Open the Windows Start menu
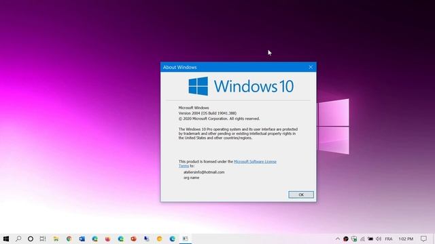Screen dimensions: 435x244 [x=6, y=239]
